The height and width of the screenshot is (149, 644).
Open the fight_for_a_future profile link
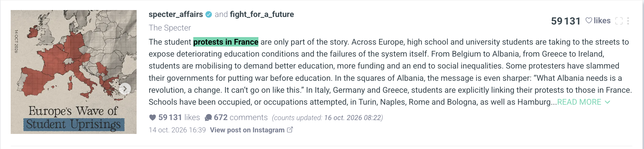point(262,14)
